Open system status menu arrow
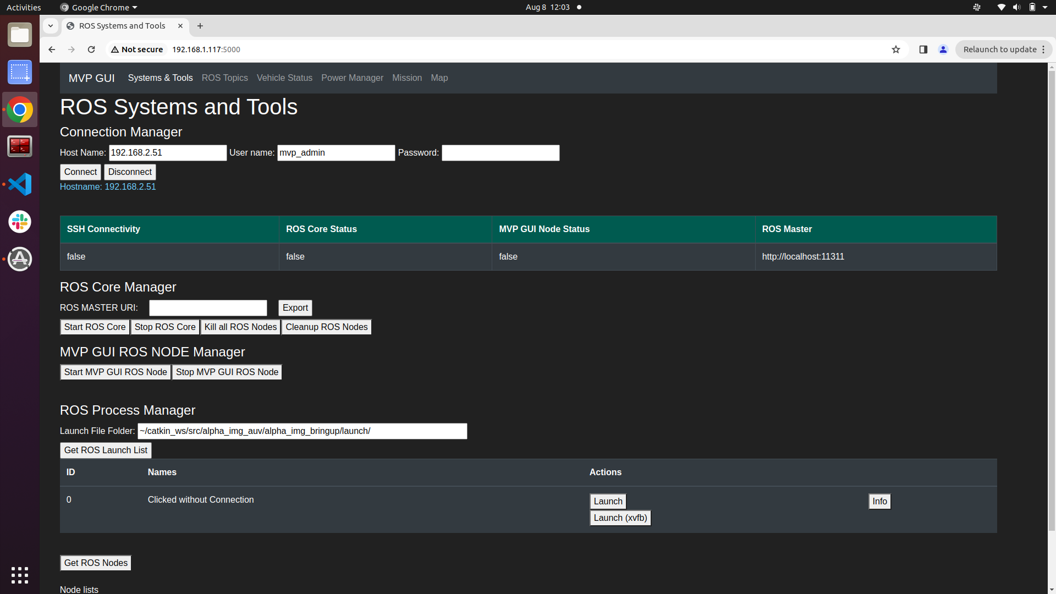1056x594 pixels. coord(1045,7)
